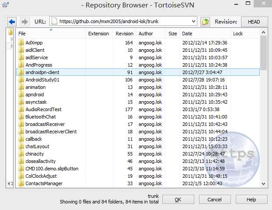Click the folder icon of AndroidStudy01

[21, 80]
